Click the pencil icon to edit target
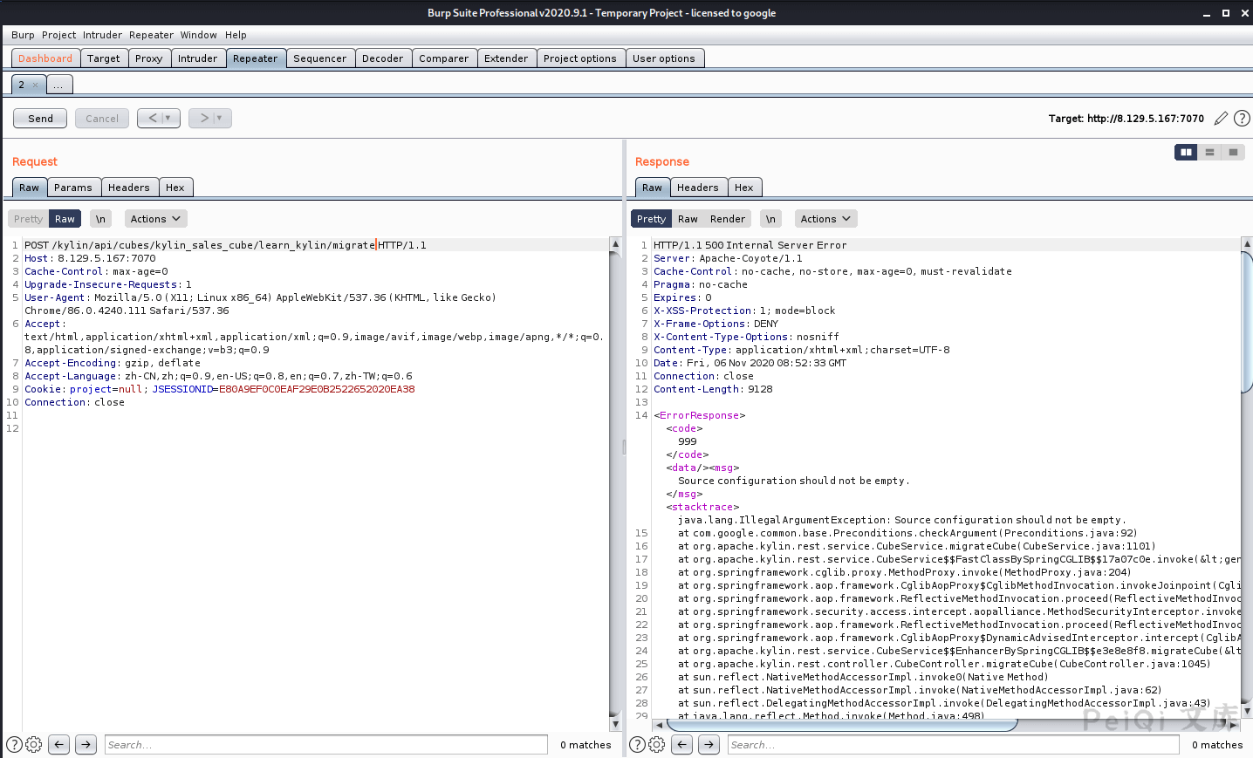The width and height of the screenshot is (1253, 758). (x=1221, y=119)
